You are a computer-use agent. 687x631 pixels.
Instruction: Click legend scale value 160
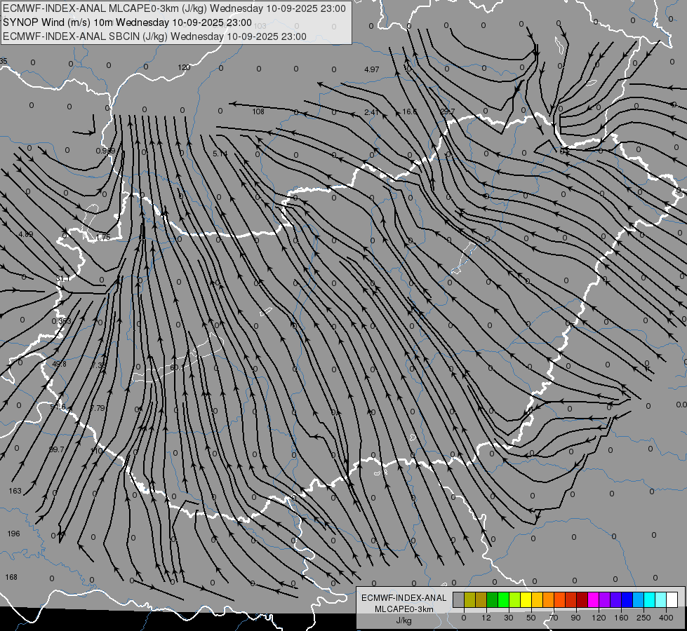621,618
